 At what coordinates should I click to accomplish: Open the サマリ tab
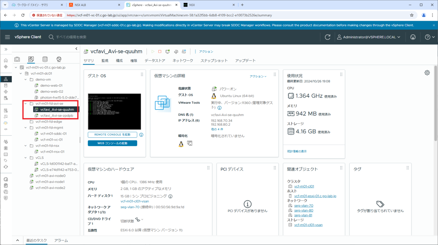89,61
